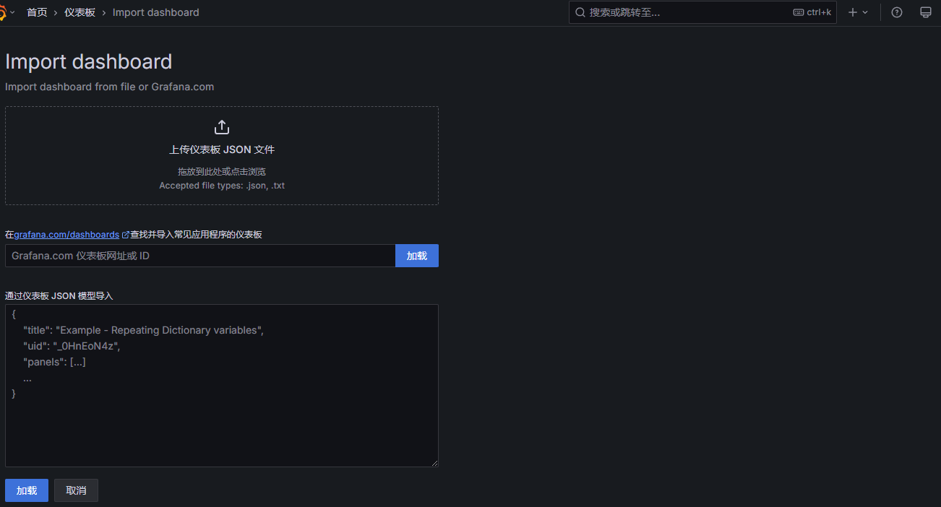The height and width of the screenshot is (507, 941).
Task: Click the upload arrow icon
Action: click(x=222, y=127)
